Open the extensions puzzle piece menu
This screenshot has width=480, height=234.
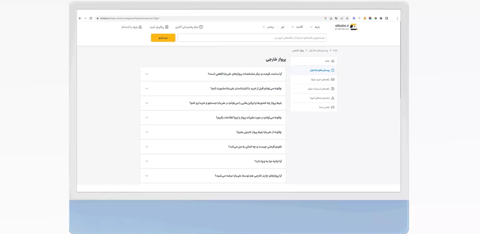[381, 18]
